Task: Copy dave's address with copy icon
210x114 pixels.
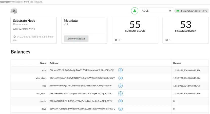Action: (x=120, y=109)
